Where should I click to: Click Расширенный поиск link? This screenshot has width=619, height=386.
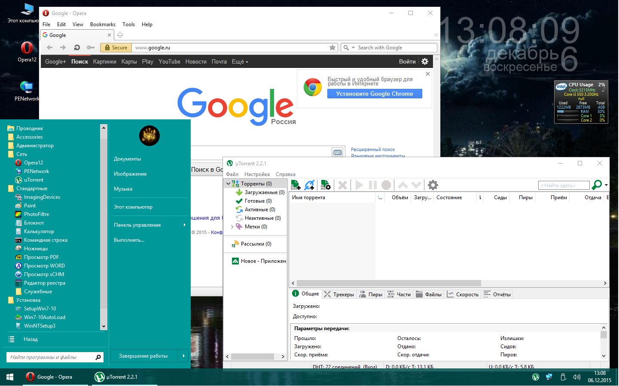(x=373, y=149)
